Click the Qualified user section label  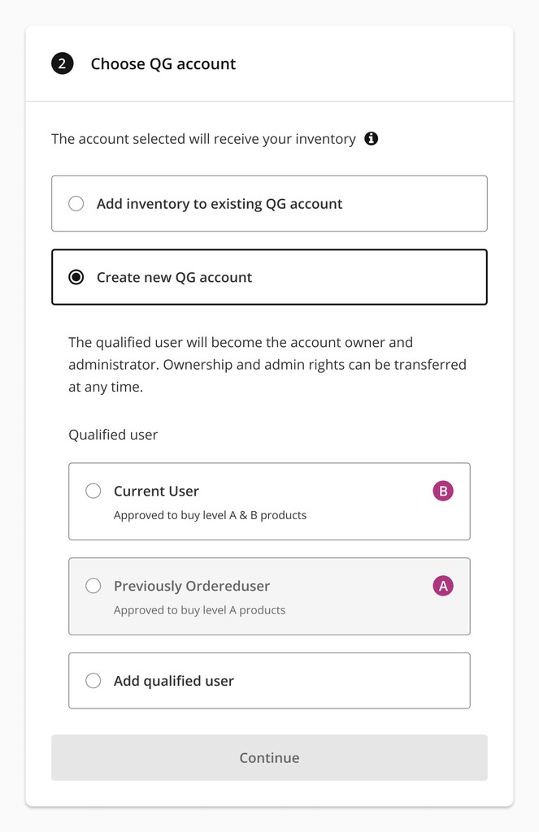(113, 435)
